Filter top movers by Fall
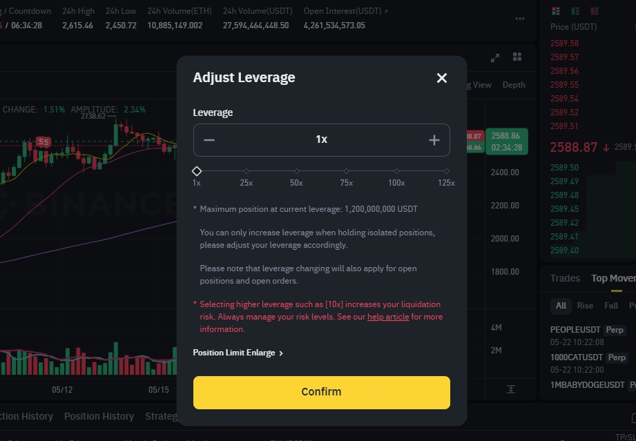Screen dimensions: 636x441 [611, 305]
